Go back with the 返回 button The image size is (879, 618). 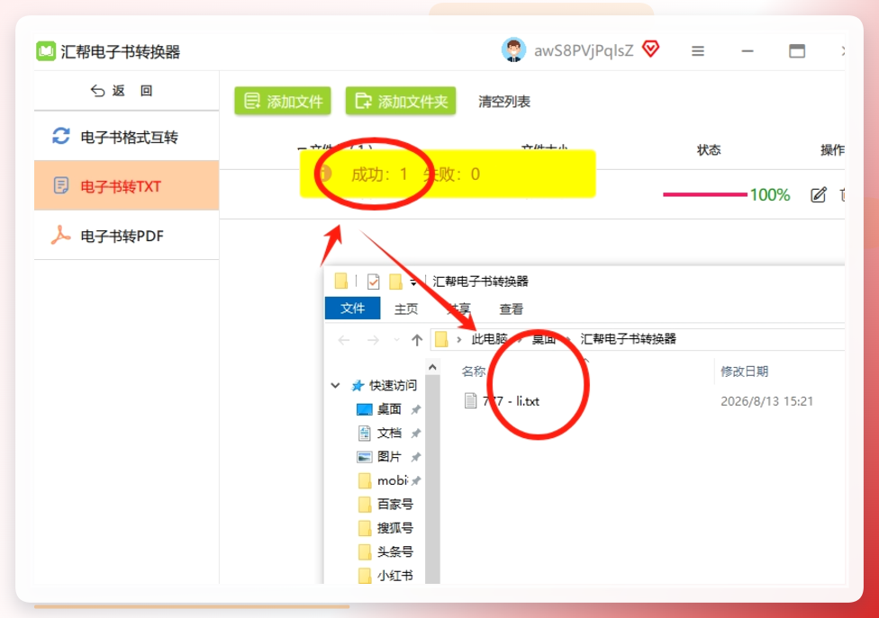pos(122,91)
